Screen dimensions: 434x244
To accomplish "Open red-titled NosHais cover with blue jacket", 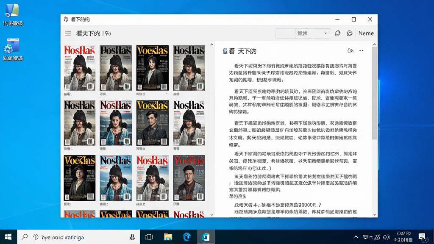I will click(x=116, y=123).
